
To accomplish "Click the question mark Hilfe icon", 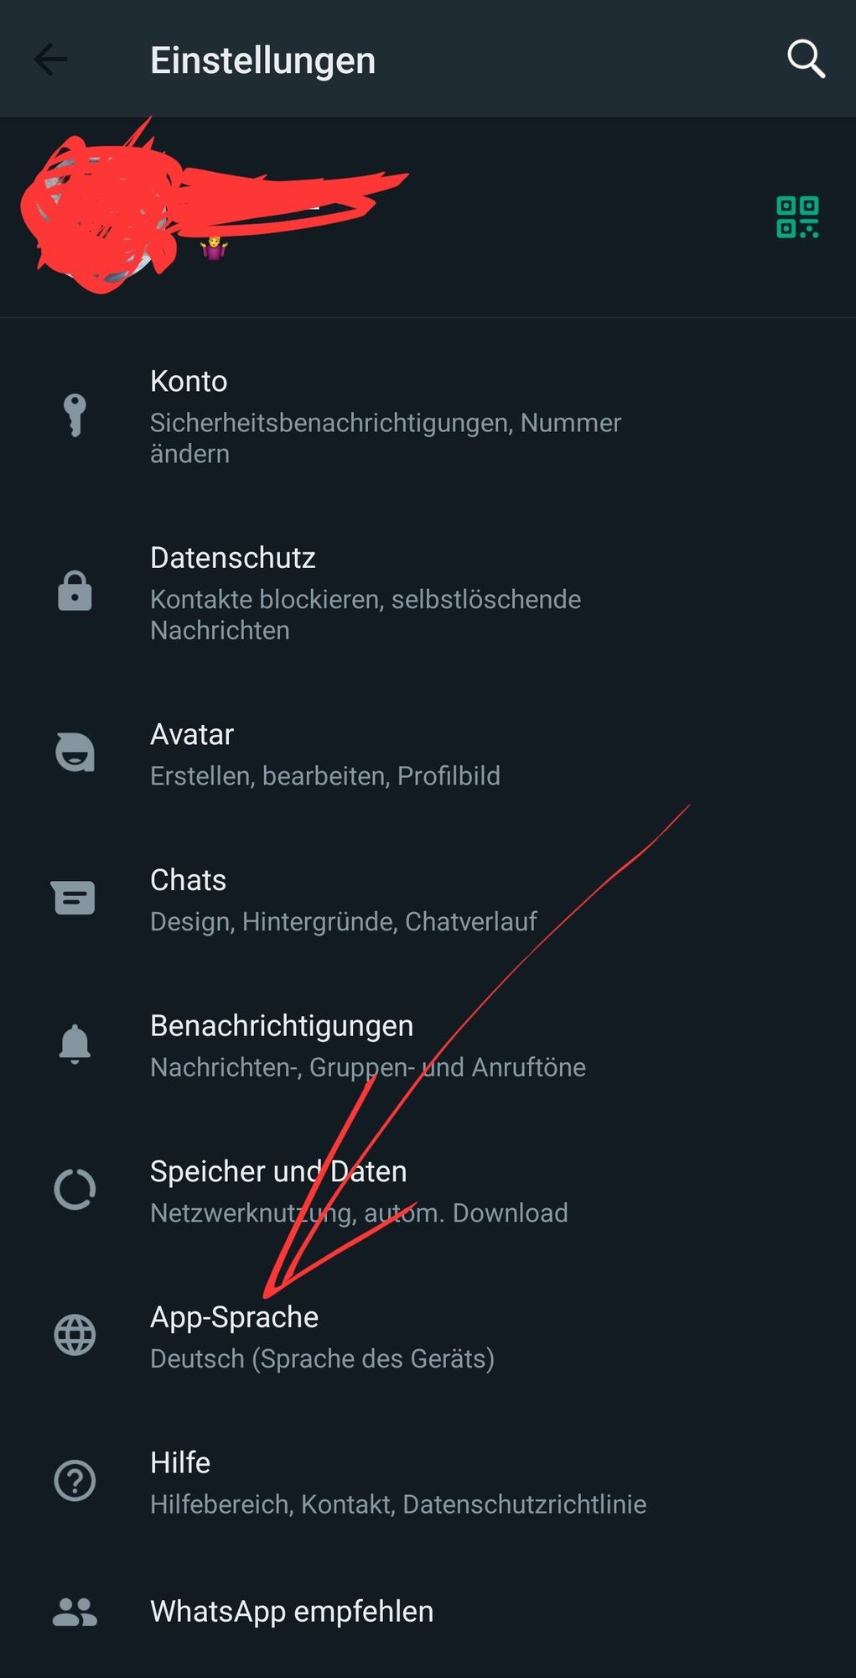I will click(75, 1481).
